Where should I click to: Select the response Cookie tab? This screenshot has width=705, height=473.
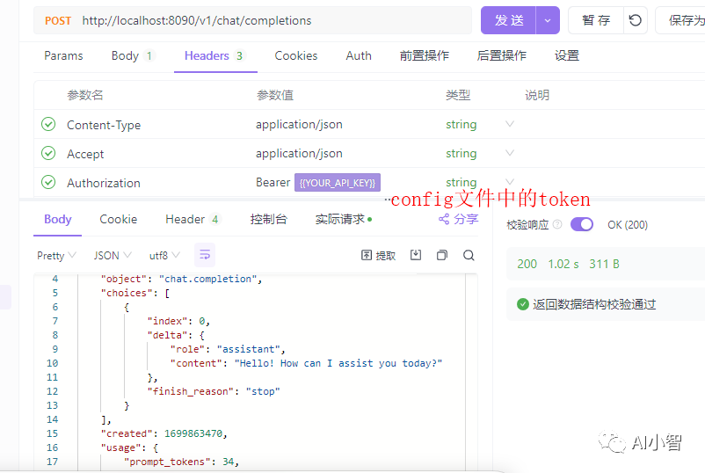point(119,220)
